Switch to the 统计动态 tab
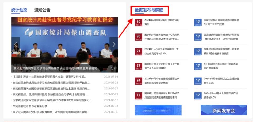 click(19, 10)
